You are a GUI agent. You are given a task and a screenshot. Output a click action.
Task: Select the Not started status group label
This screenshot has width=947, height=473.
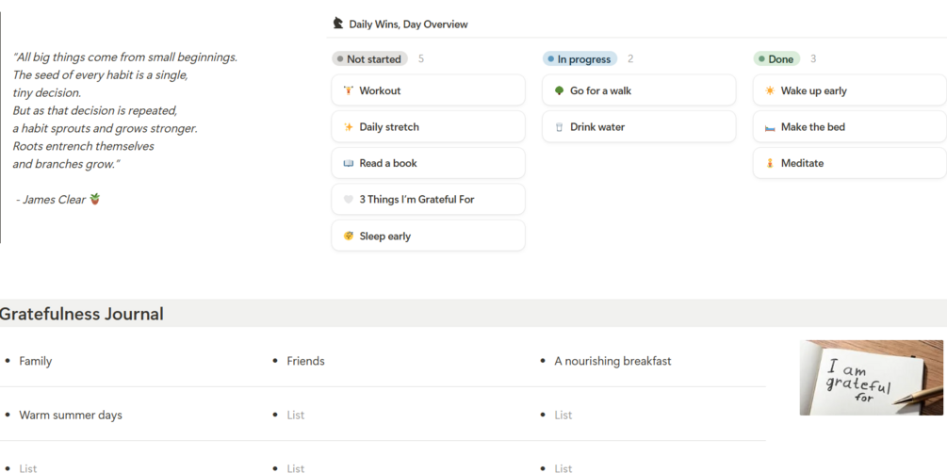click(370, 59)
